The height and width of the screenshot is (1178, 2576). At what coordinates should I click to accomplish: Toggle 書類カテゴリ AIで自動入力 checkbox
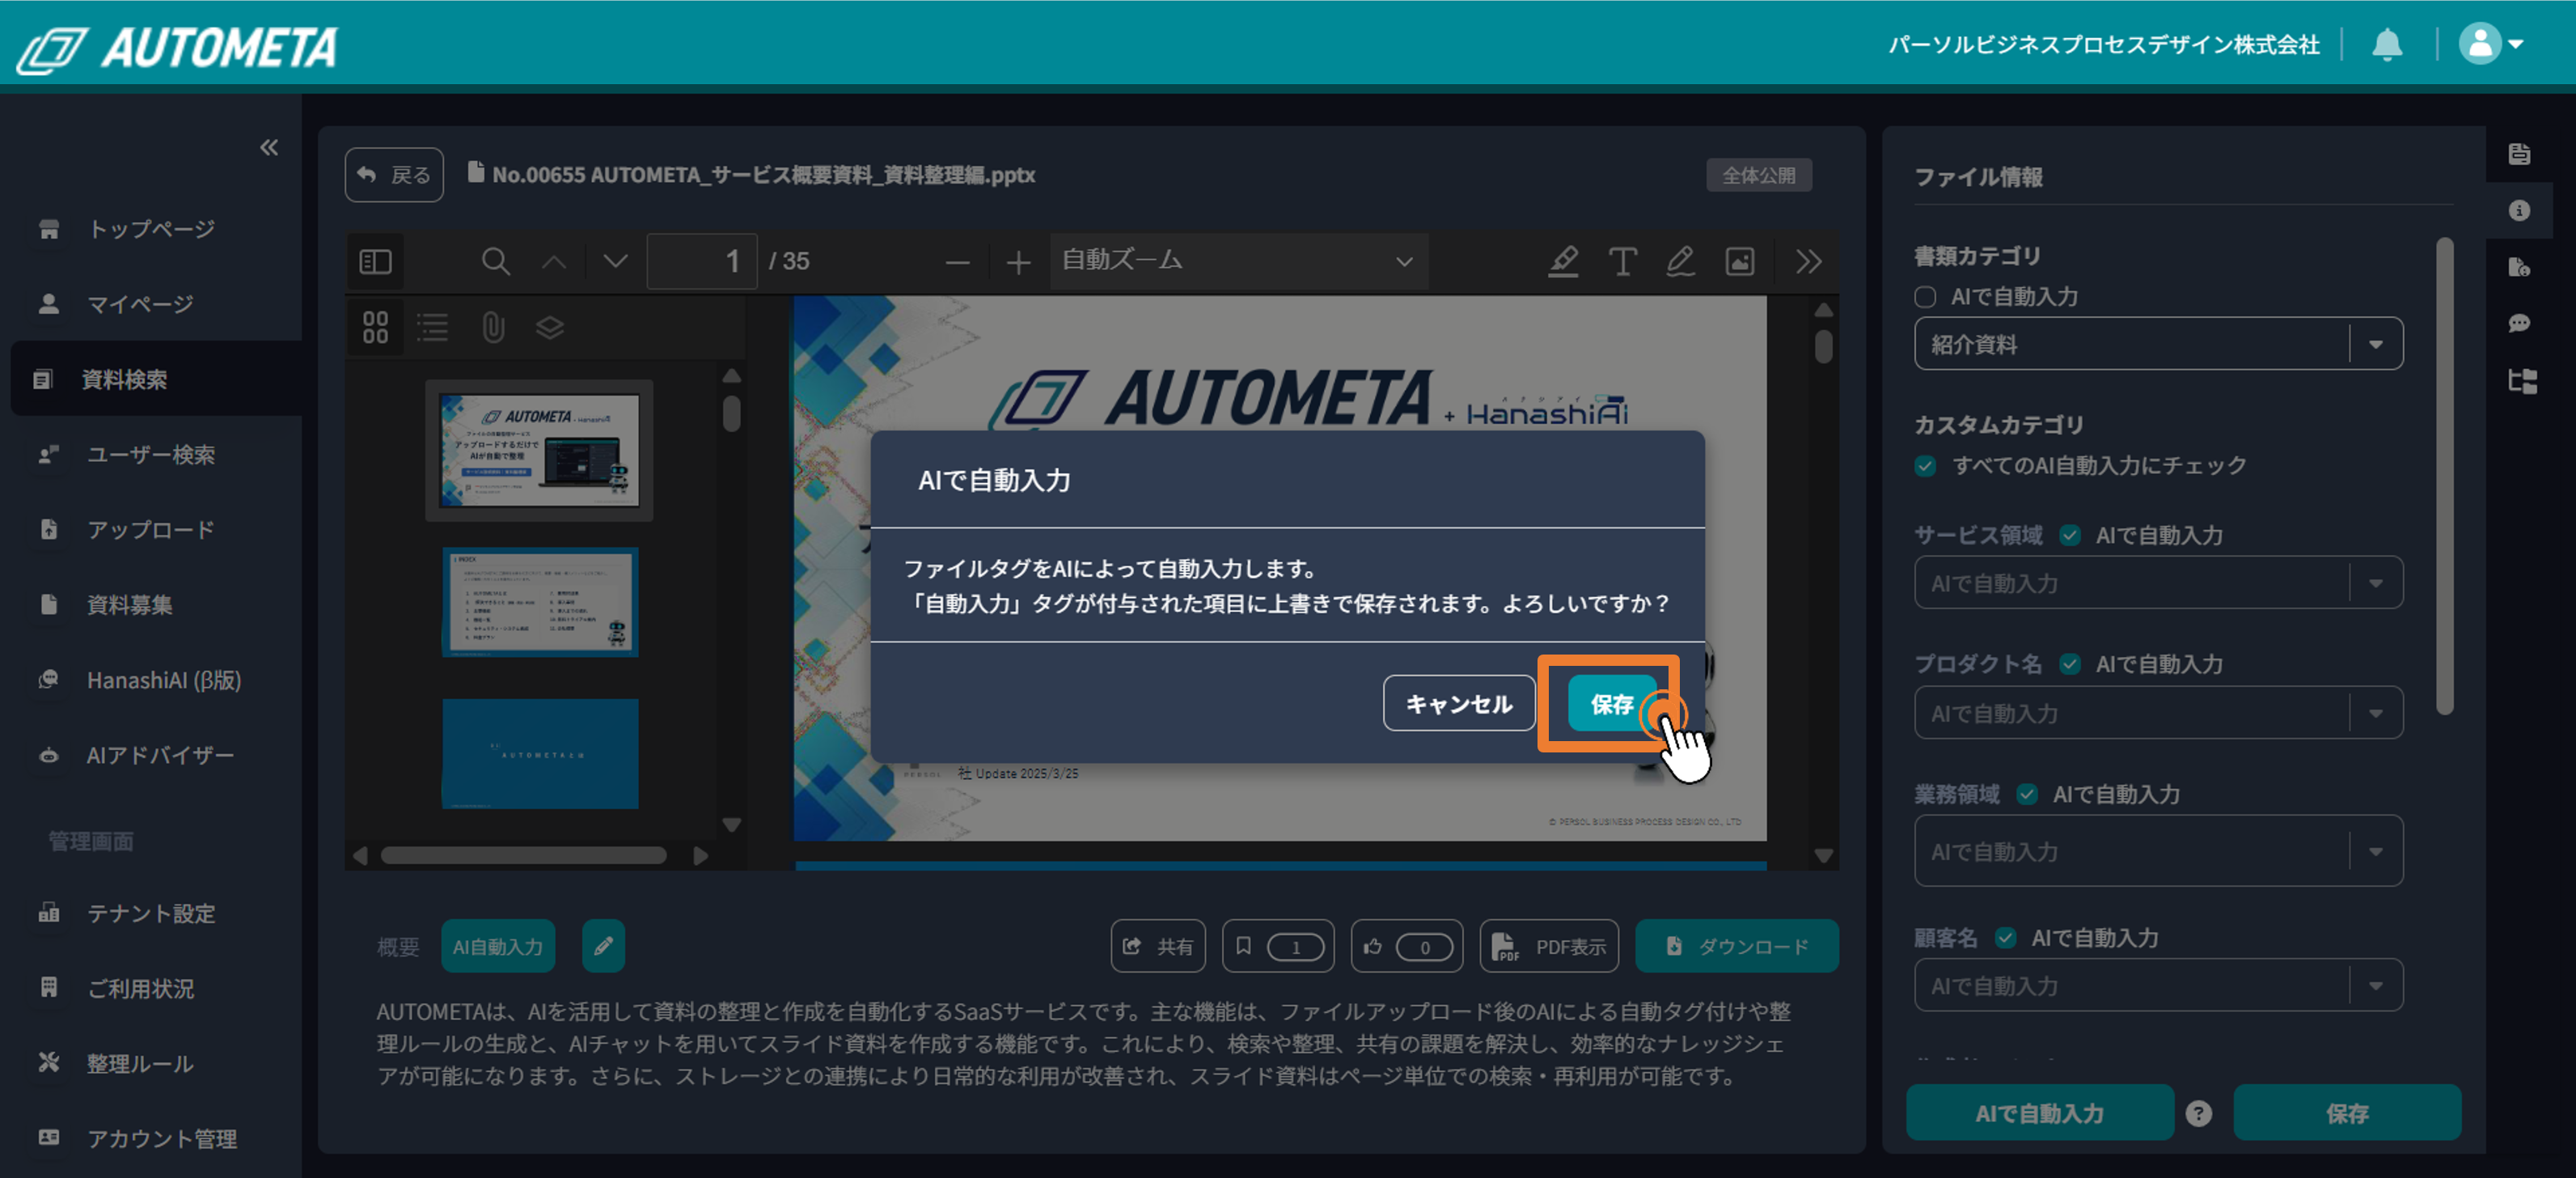pyautogui.click(x=1925, y=297)
